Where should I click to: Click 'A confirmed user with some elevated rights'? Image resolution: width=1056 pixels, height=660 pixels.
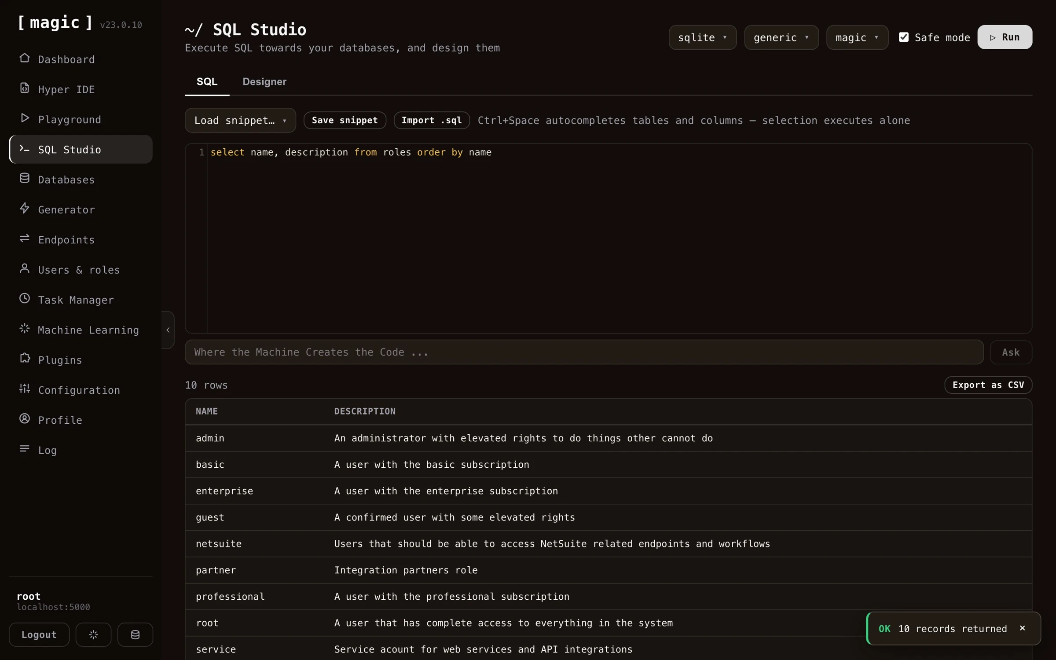click(455, 517)
